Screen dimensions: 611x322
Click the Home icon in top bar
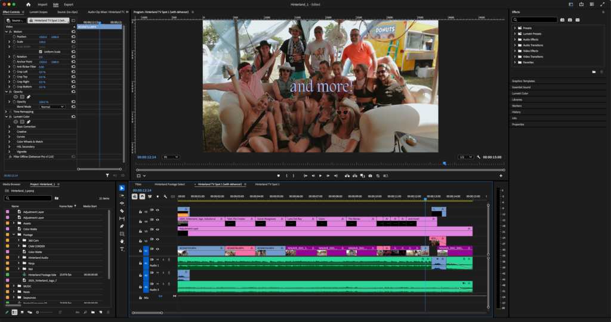[28, 4]
